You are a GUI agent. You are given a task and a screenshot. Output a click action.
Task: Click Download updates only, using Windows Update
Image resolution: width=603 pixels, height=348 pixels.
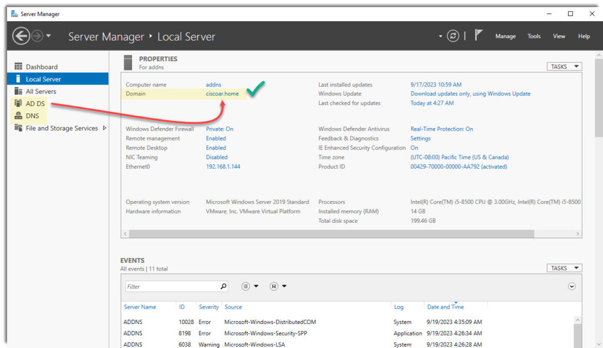click(x=471, y=93)
